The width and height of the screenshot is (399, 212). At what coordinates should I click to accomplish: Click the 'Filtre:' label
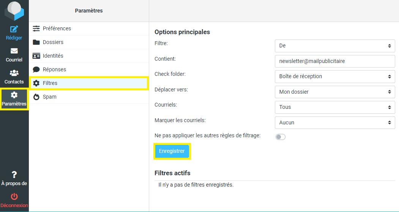pyautogui.click(x=161, y=43)
